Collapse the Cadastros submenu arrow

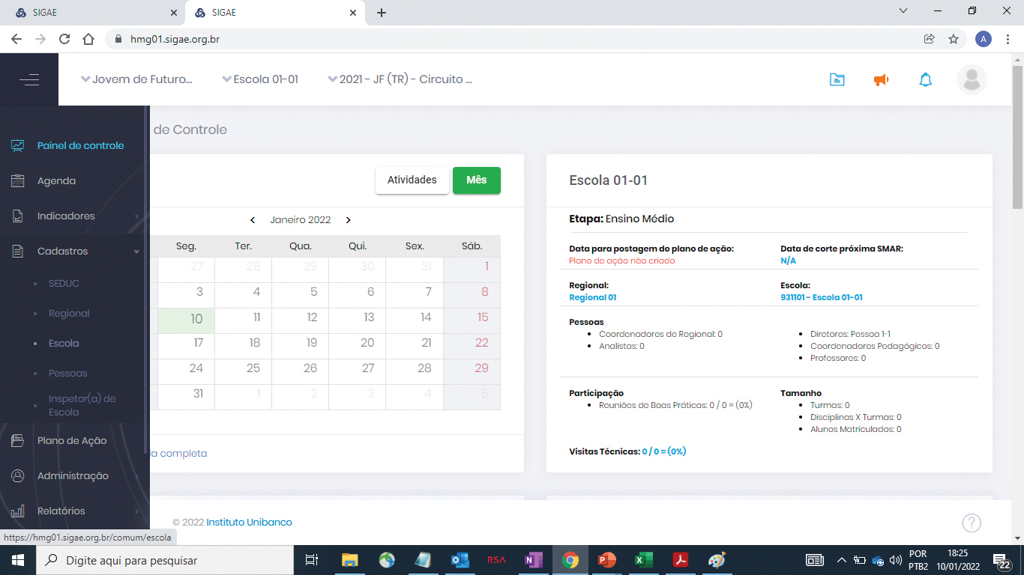click(136, 252)
